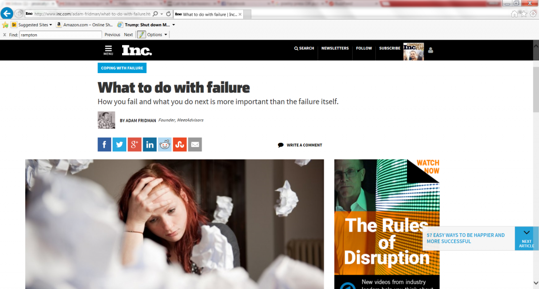Open the user account profile icon
The height and width of the screenshot is (289, 539).
[431, 50]
